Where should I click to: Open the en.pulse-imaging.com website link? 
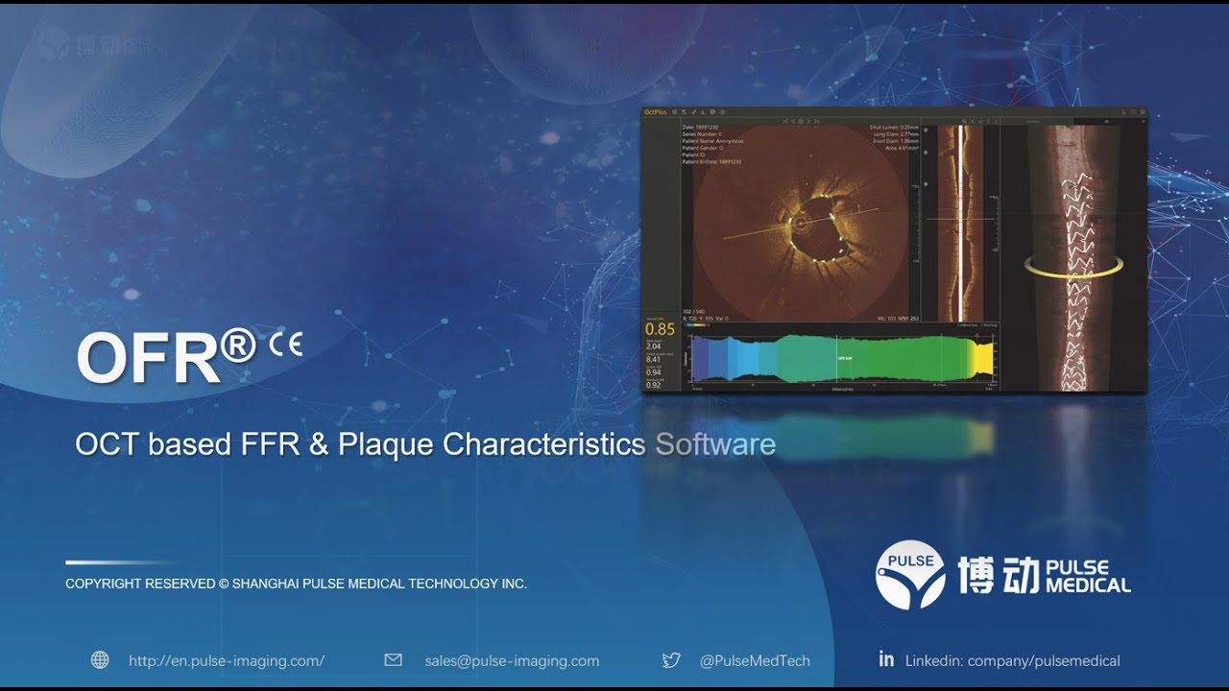227,660
